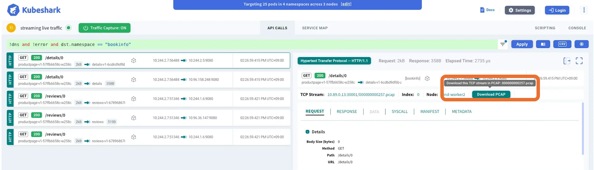Pause the live traffic stream
Image resolution: width=594 pixels, height=170 pixels.
11,28
